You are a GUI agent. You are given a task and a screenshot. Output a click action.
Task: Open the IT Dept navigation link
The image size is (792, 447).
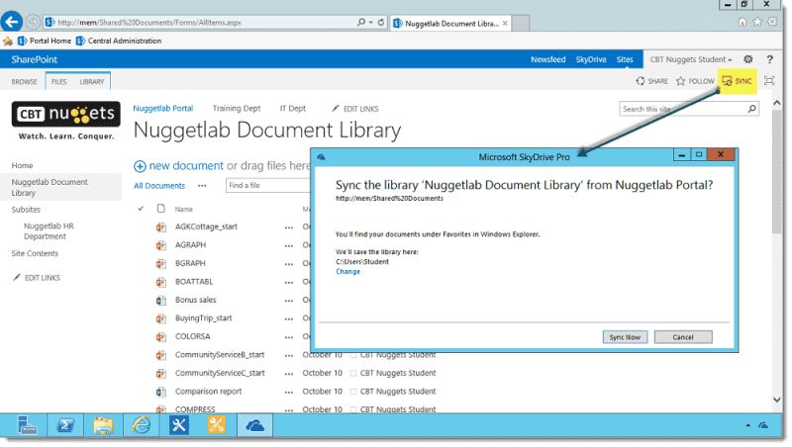point(292,109)
